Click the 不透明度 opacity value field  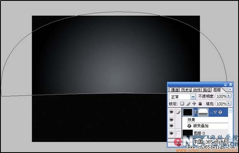(x=221, y=96)
